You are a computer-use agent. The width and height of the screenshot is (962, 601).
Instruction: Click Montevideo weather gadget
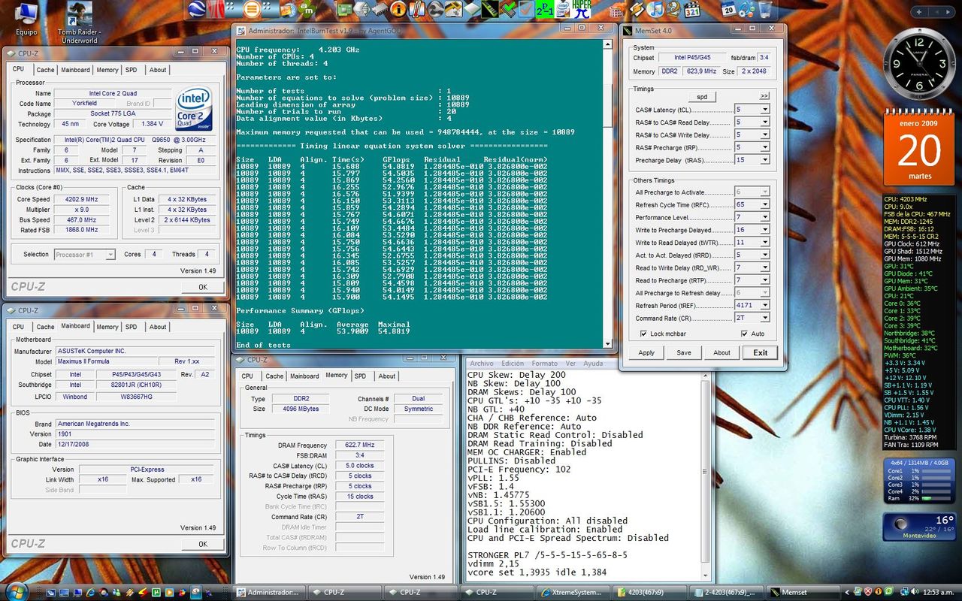point(919,526)
